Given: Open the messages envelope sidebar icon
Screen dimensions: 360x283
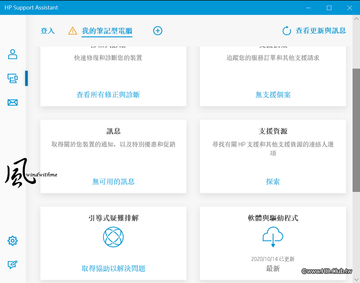Looking at the screenshot, I should 13,103.
